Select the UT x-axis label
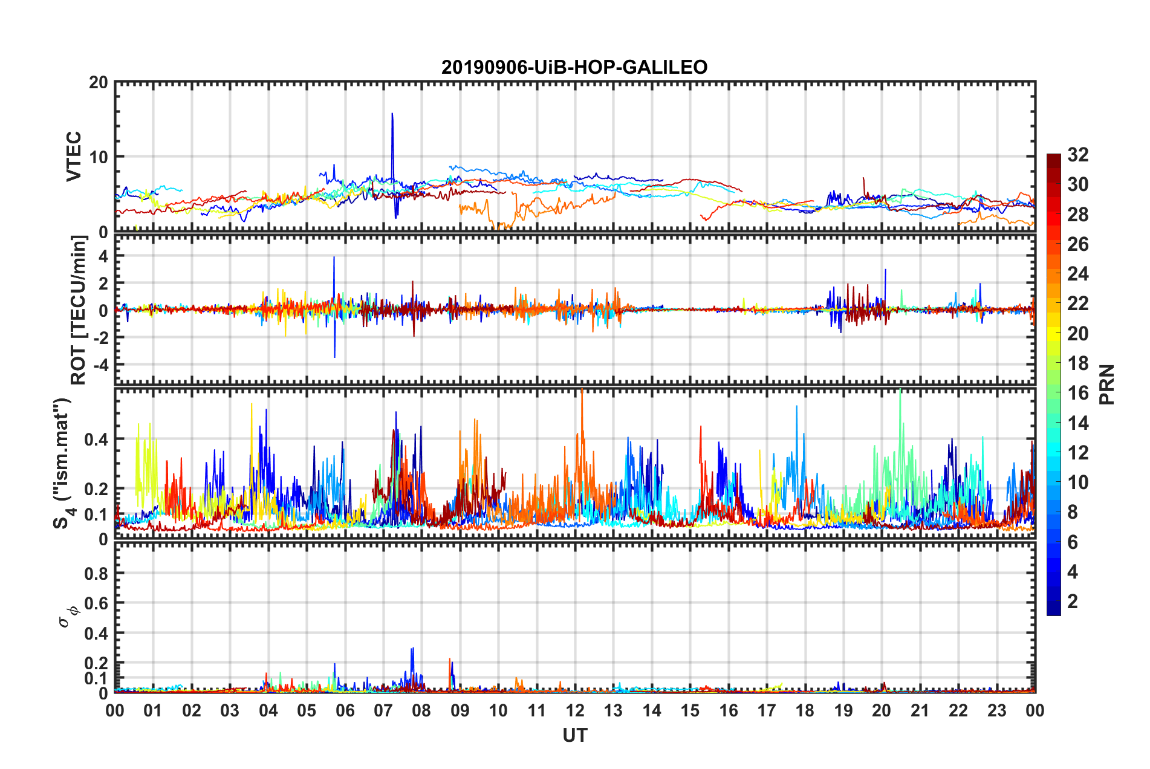1150x769 pixels. pyautogui.click(x=574, y=735)
